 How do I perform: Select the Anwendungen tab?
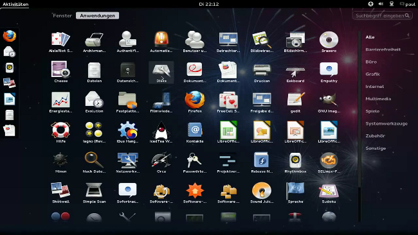[x=97, y=15]
